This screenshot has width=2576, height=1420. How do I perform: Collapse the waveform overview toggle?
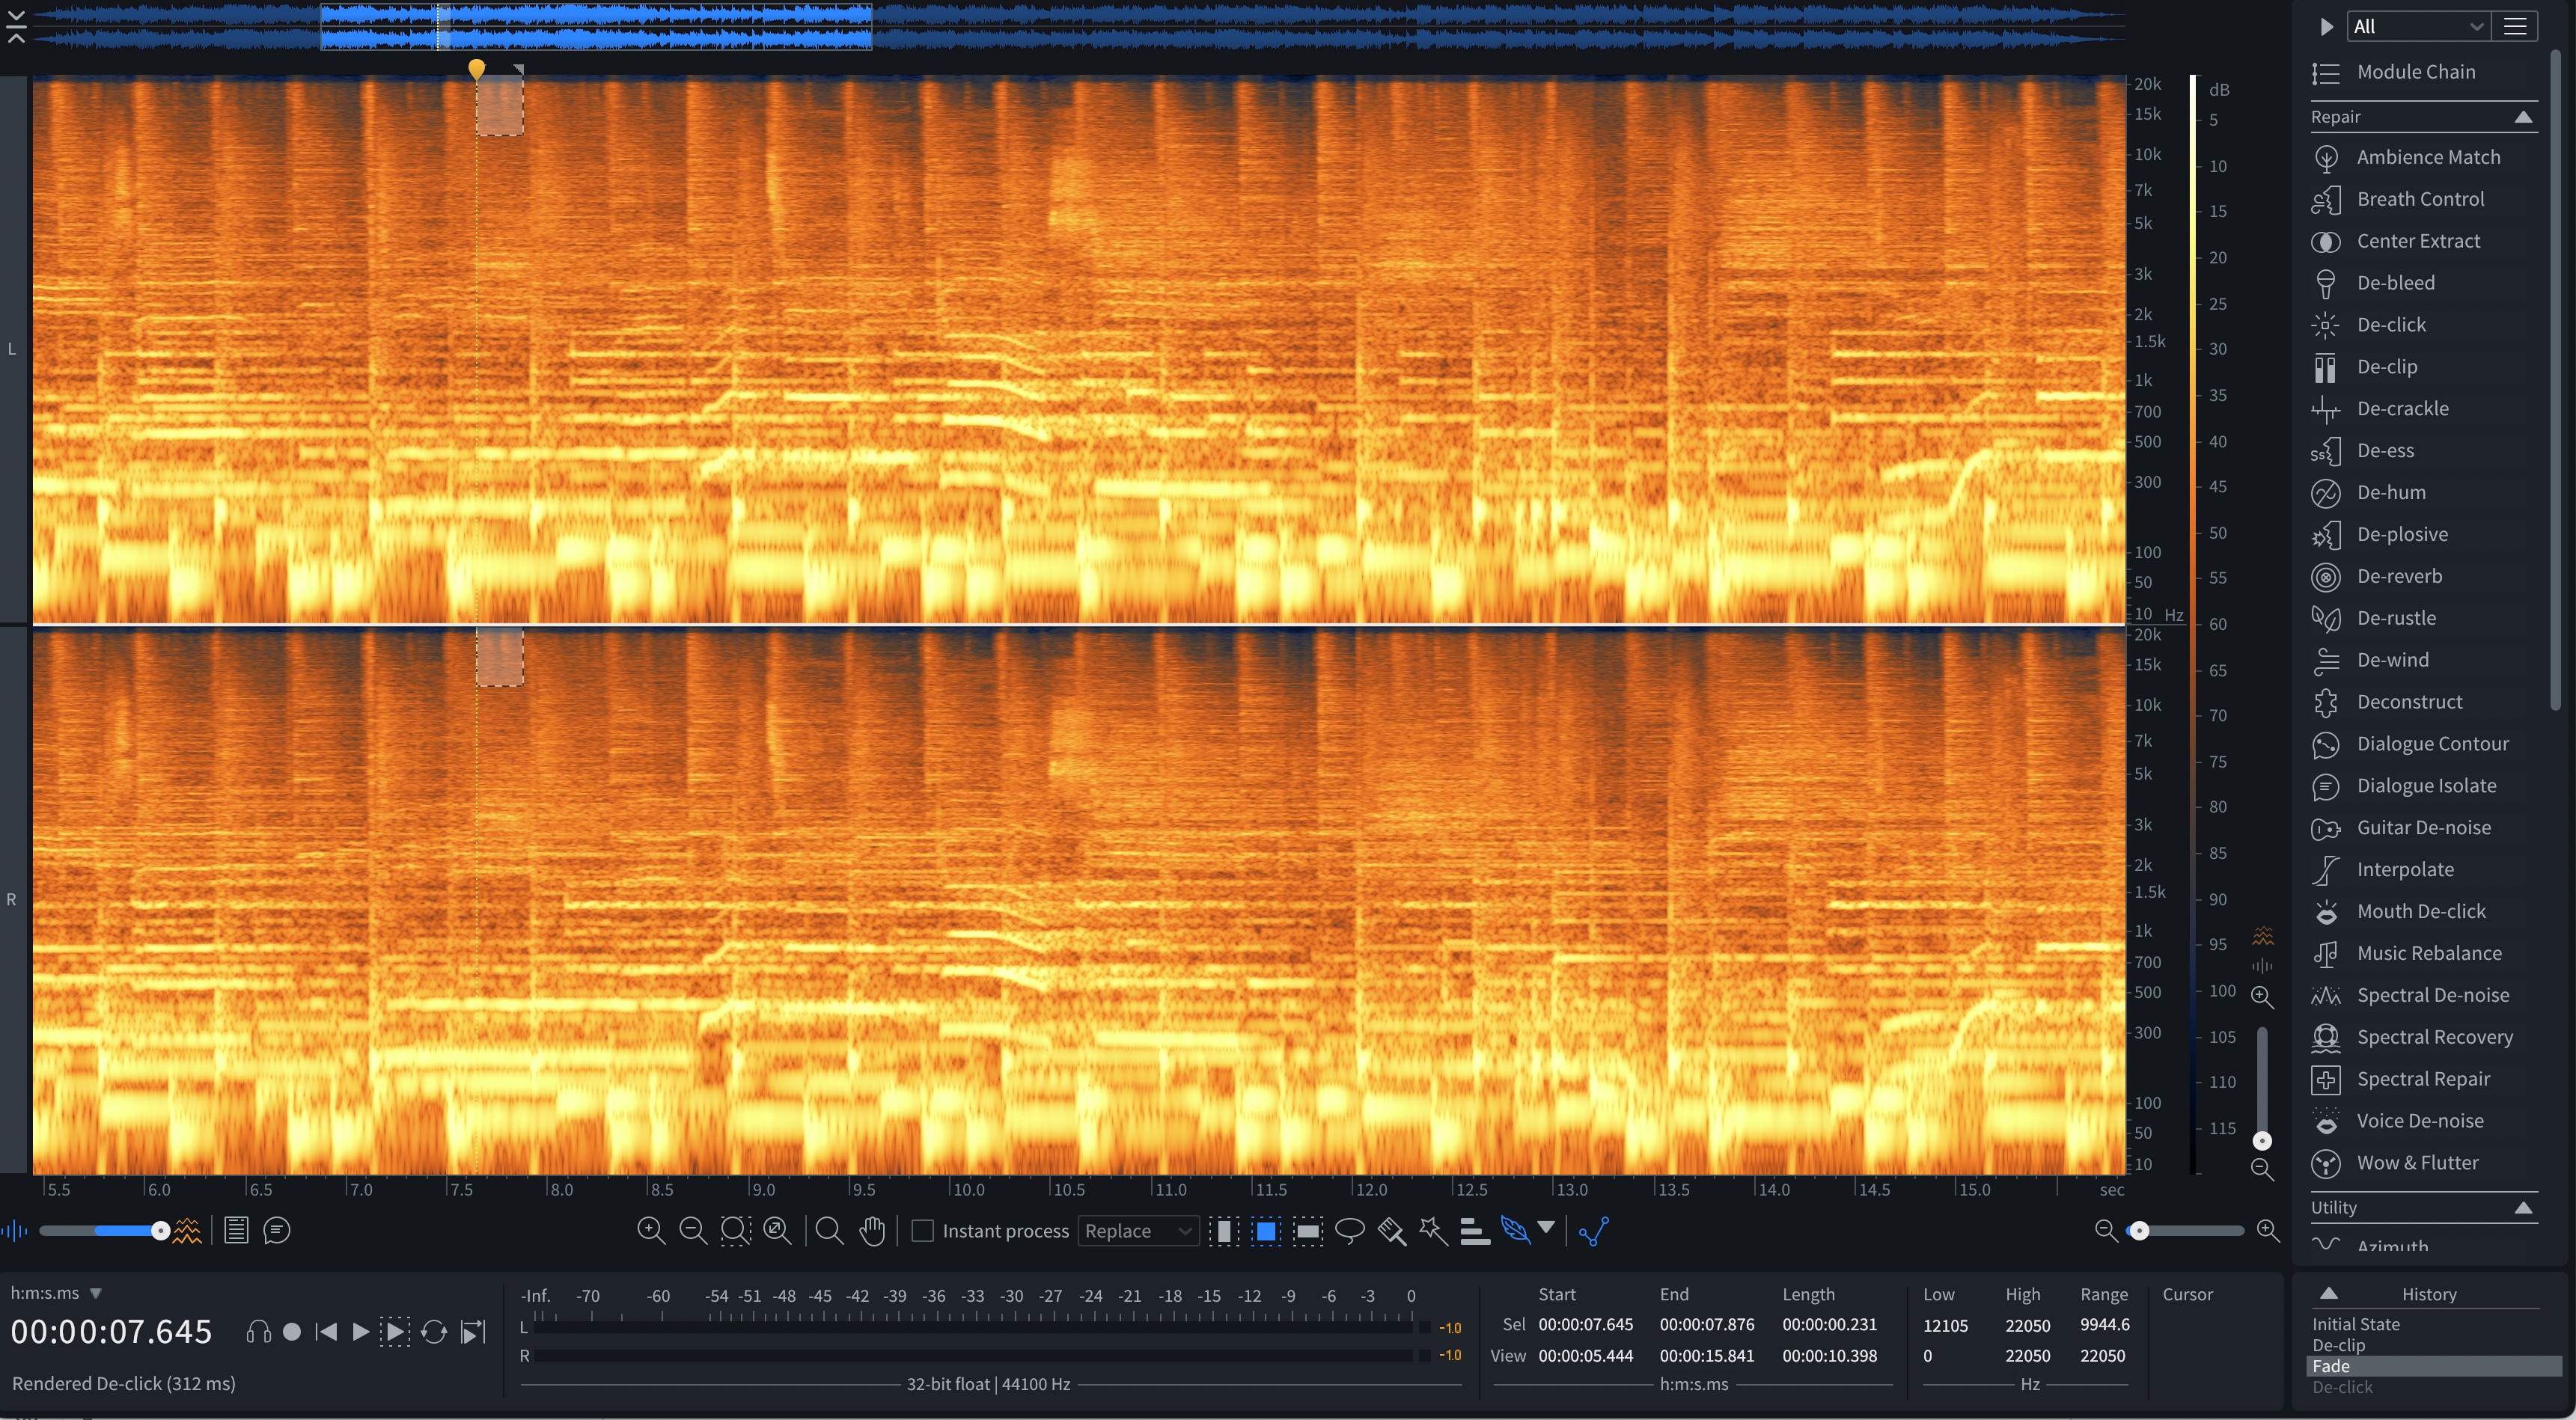[x=16, y=27]
